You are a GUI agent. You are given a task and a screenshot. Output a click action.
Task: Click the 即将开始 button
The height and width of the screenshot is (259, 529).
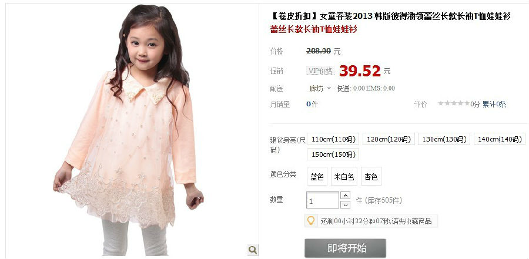(x=345, y=248)
